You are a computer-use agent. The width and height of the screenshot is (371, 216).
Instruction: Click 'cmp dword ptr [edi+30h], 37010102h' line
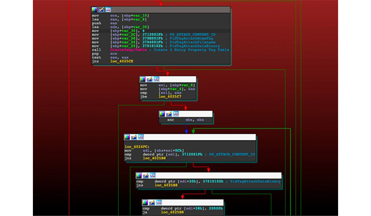[x=180, y=182]
